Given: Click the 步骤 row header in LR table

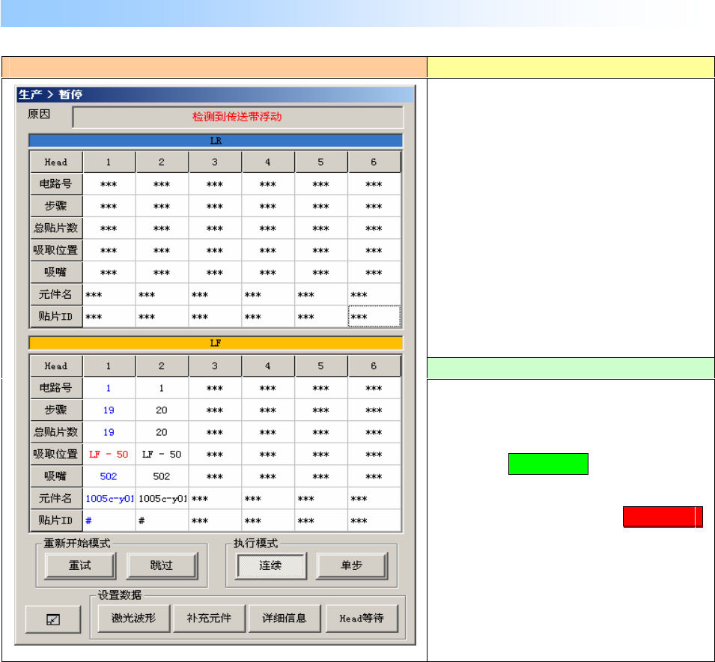Looking at the screenshot, I should tap(56, 206).
